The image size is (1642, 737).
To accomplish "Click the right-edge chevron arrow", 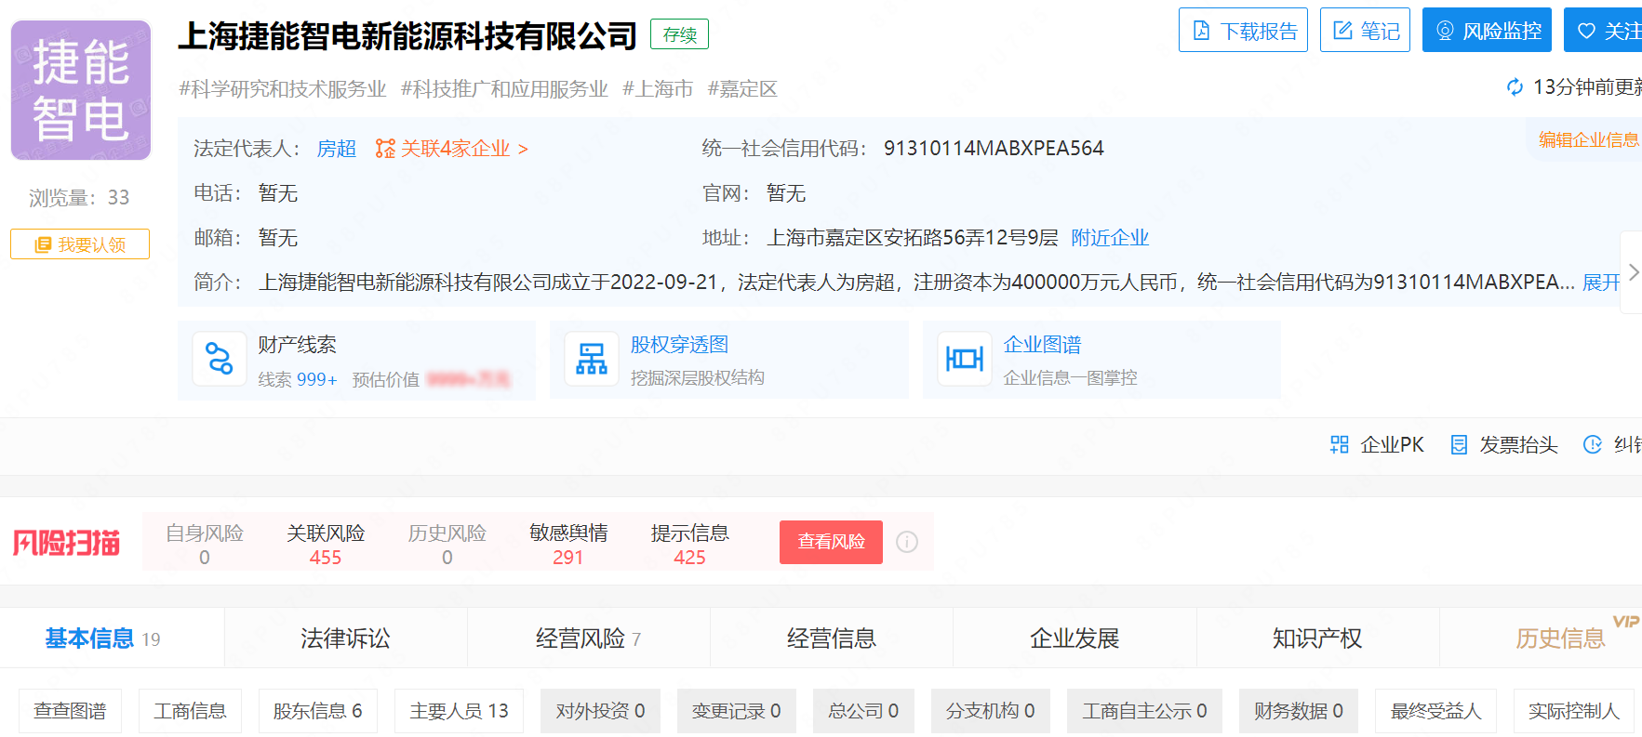I will point(1633,272).
